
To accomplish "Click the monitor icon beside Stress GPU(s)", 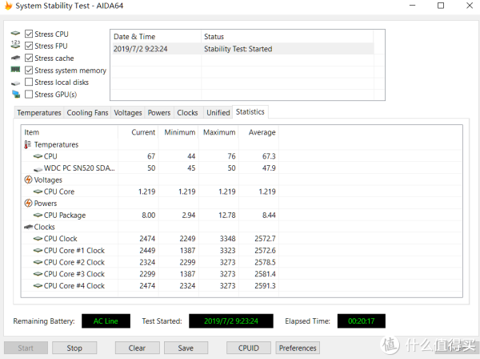I will 16,94.
